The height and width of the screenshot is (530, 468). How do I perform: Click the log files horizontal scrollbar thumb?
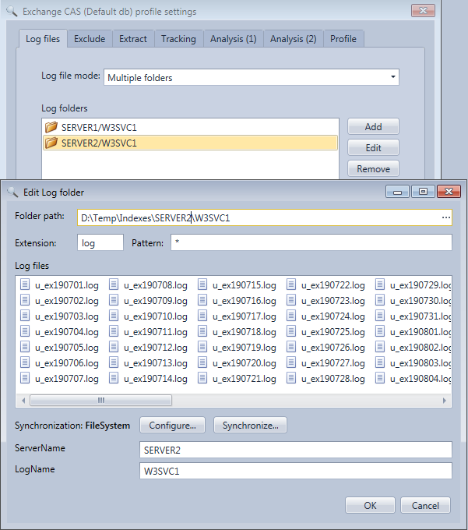point(101,400)
